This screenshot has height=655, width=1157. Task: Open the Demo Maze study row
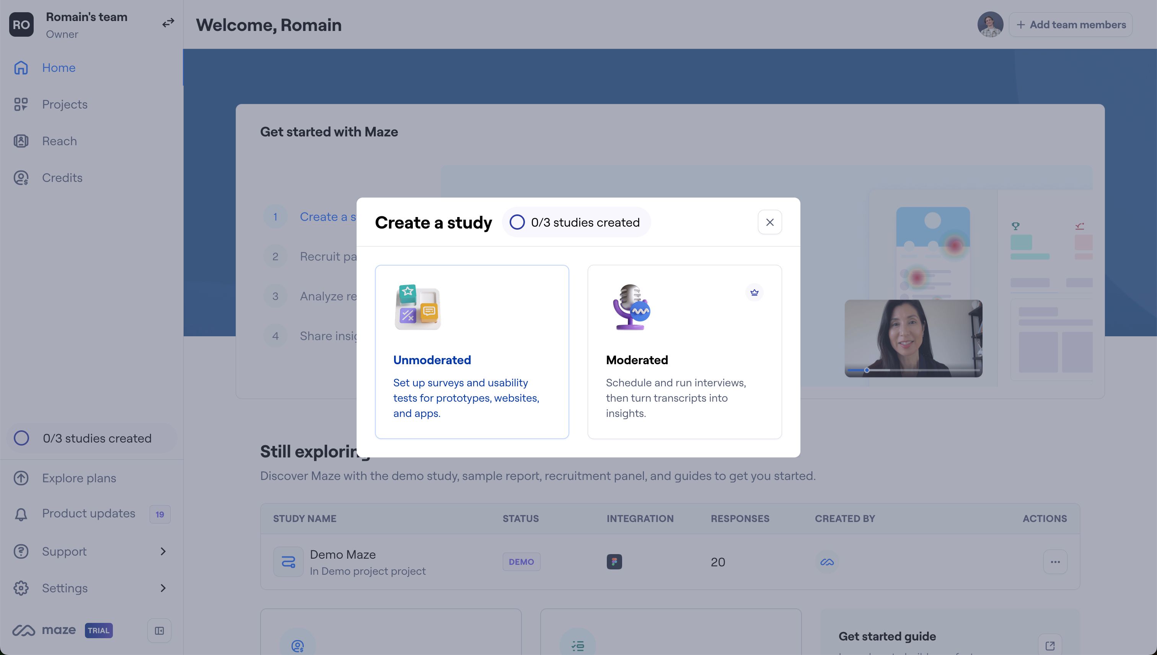[x=670, y=562]
